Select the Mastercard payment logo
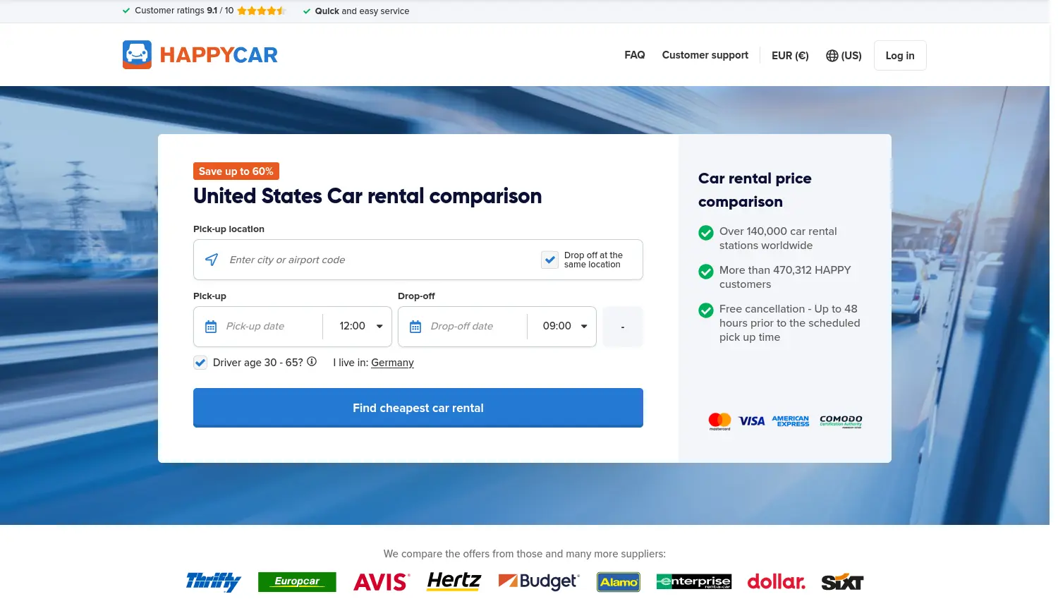Image resolution: width=1058 pixels, height=611 pixels. tap(719, 421)
